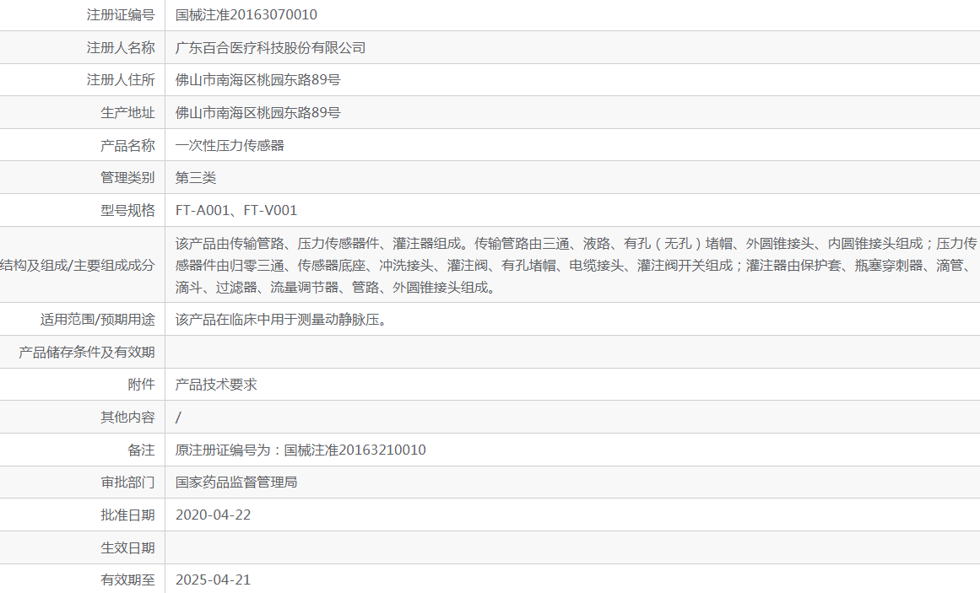Select the 国家药品监督管理局 value
The height and width of the screenshot is (593, 980).
click(x=236, y=482)
